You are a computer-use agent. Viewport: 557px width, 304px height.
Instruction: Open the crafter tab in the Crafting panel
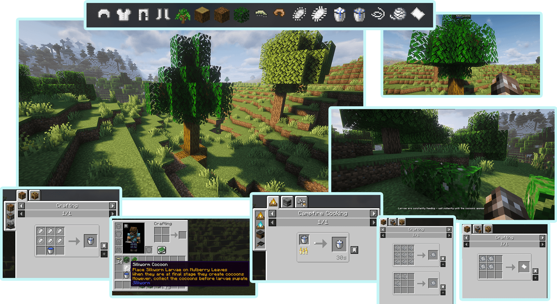tap(34, 195)
